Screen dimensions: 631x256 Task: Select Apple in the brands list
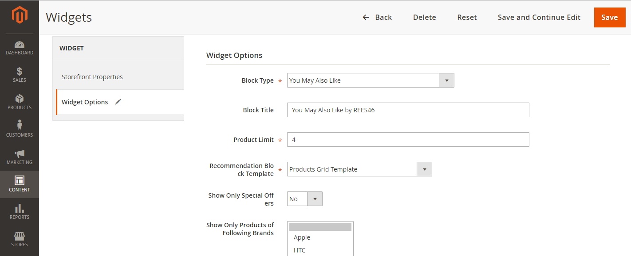point(302,237)
